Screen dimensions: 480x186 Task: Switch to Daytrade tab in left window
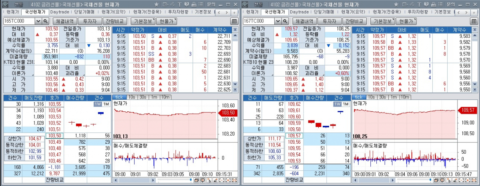tap(59, 12)
